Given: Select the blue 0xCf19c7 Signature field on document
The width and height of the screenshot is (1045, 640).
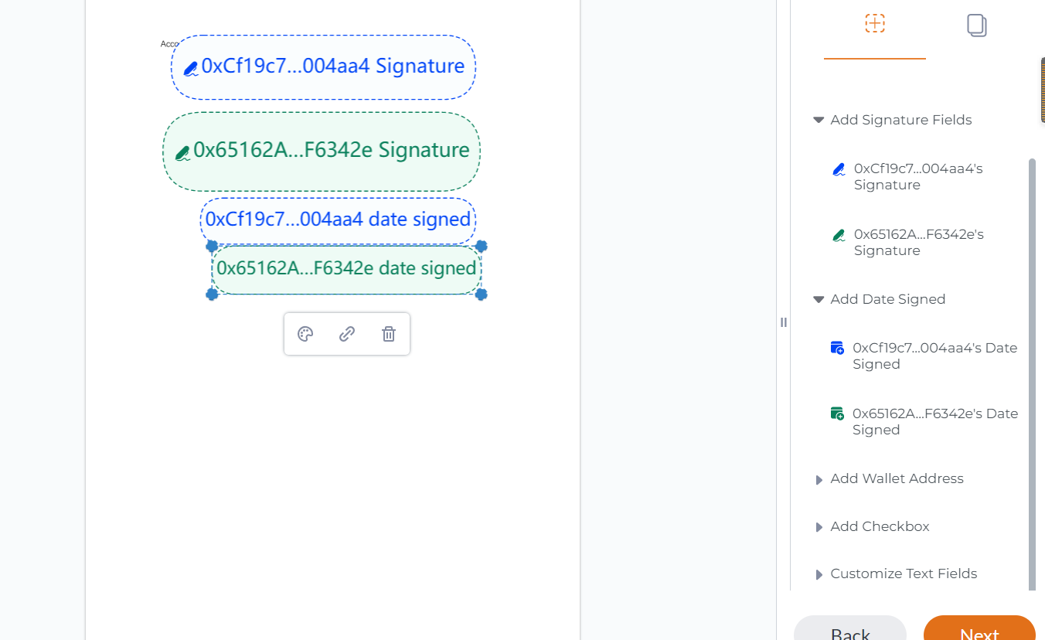Looking at the screenshot, I should click(323, 67).
